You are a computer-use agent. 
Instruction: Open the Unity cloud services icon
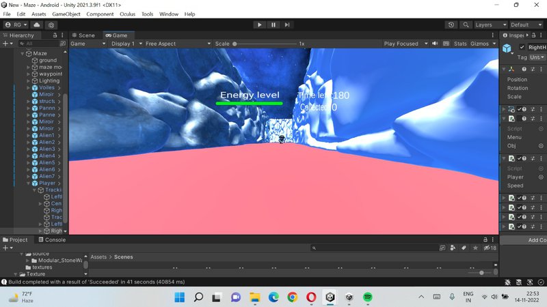[x=37, y=25]
